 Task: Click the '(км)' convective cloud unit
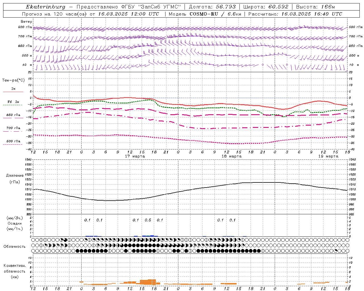[x=15, y=277]
